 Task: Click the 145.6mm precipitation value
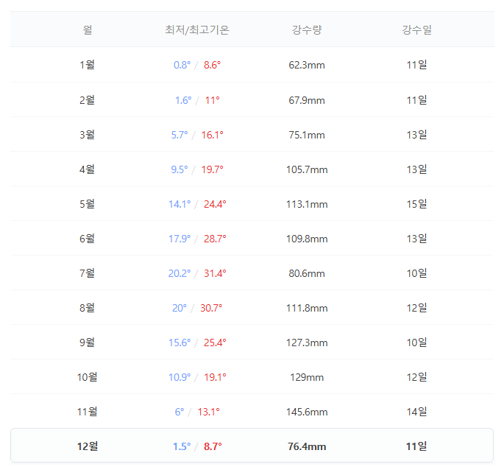point(307,412)
